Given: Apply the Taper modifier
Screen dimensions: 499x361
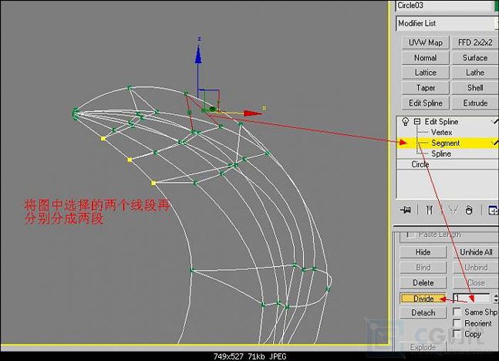Looking at the screenshot, I should (x=426, y=88).
